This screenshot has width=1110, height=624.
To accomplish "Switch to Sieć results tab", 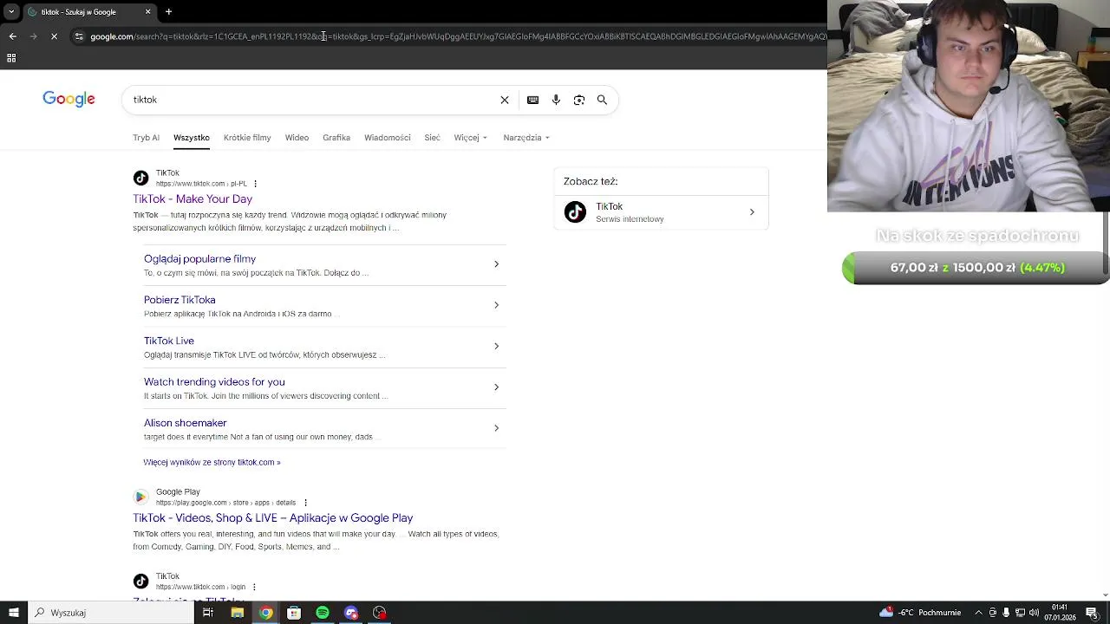I will pos(432,138).
